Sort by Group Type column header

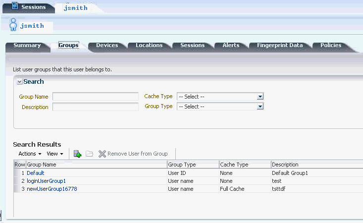193,165
